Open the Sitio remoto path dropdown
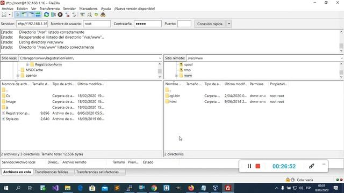 (342, 58)
